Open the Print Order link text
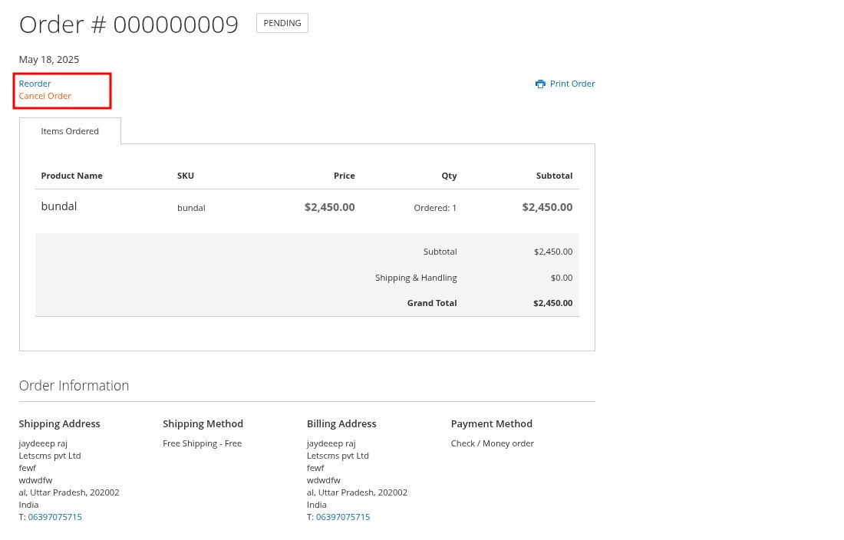The width and height of the screenshot is (844, 540). (572, 84)
